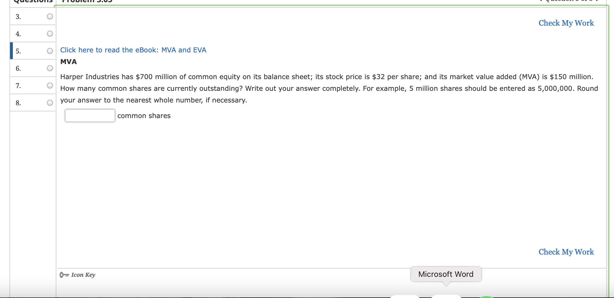Open question 3 in the list
Viewport: 614px width, 298px height.
(x=33, y=16)
